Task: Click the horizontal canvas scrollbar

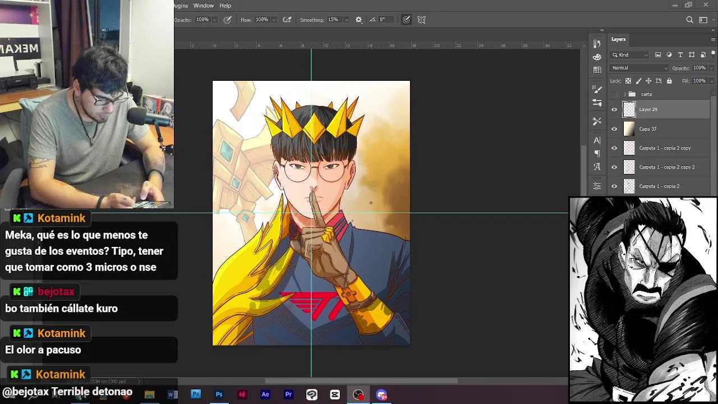Action: point(361,381)
